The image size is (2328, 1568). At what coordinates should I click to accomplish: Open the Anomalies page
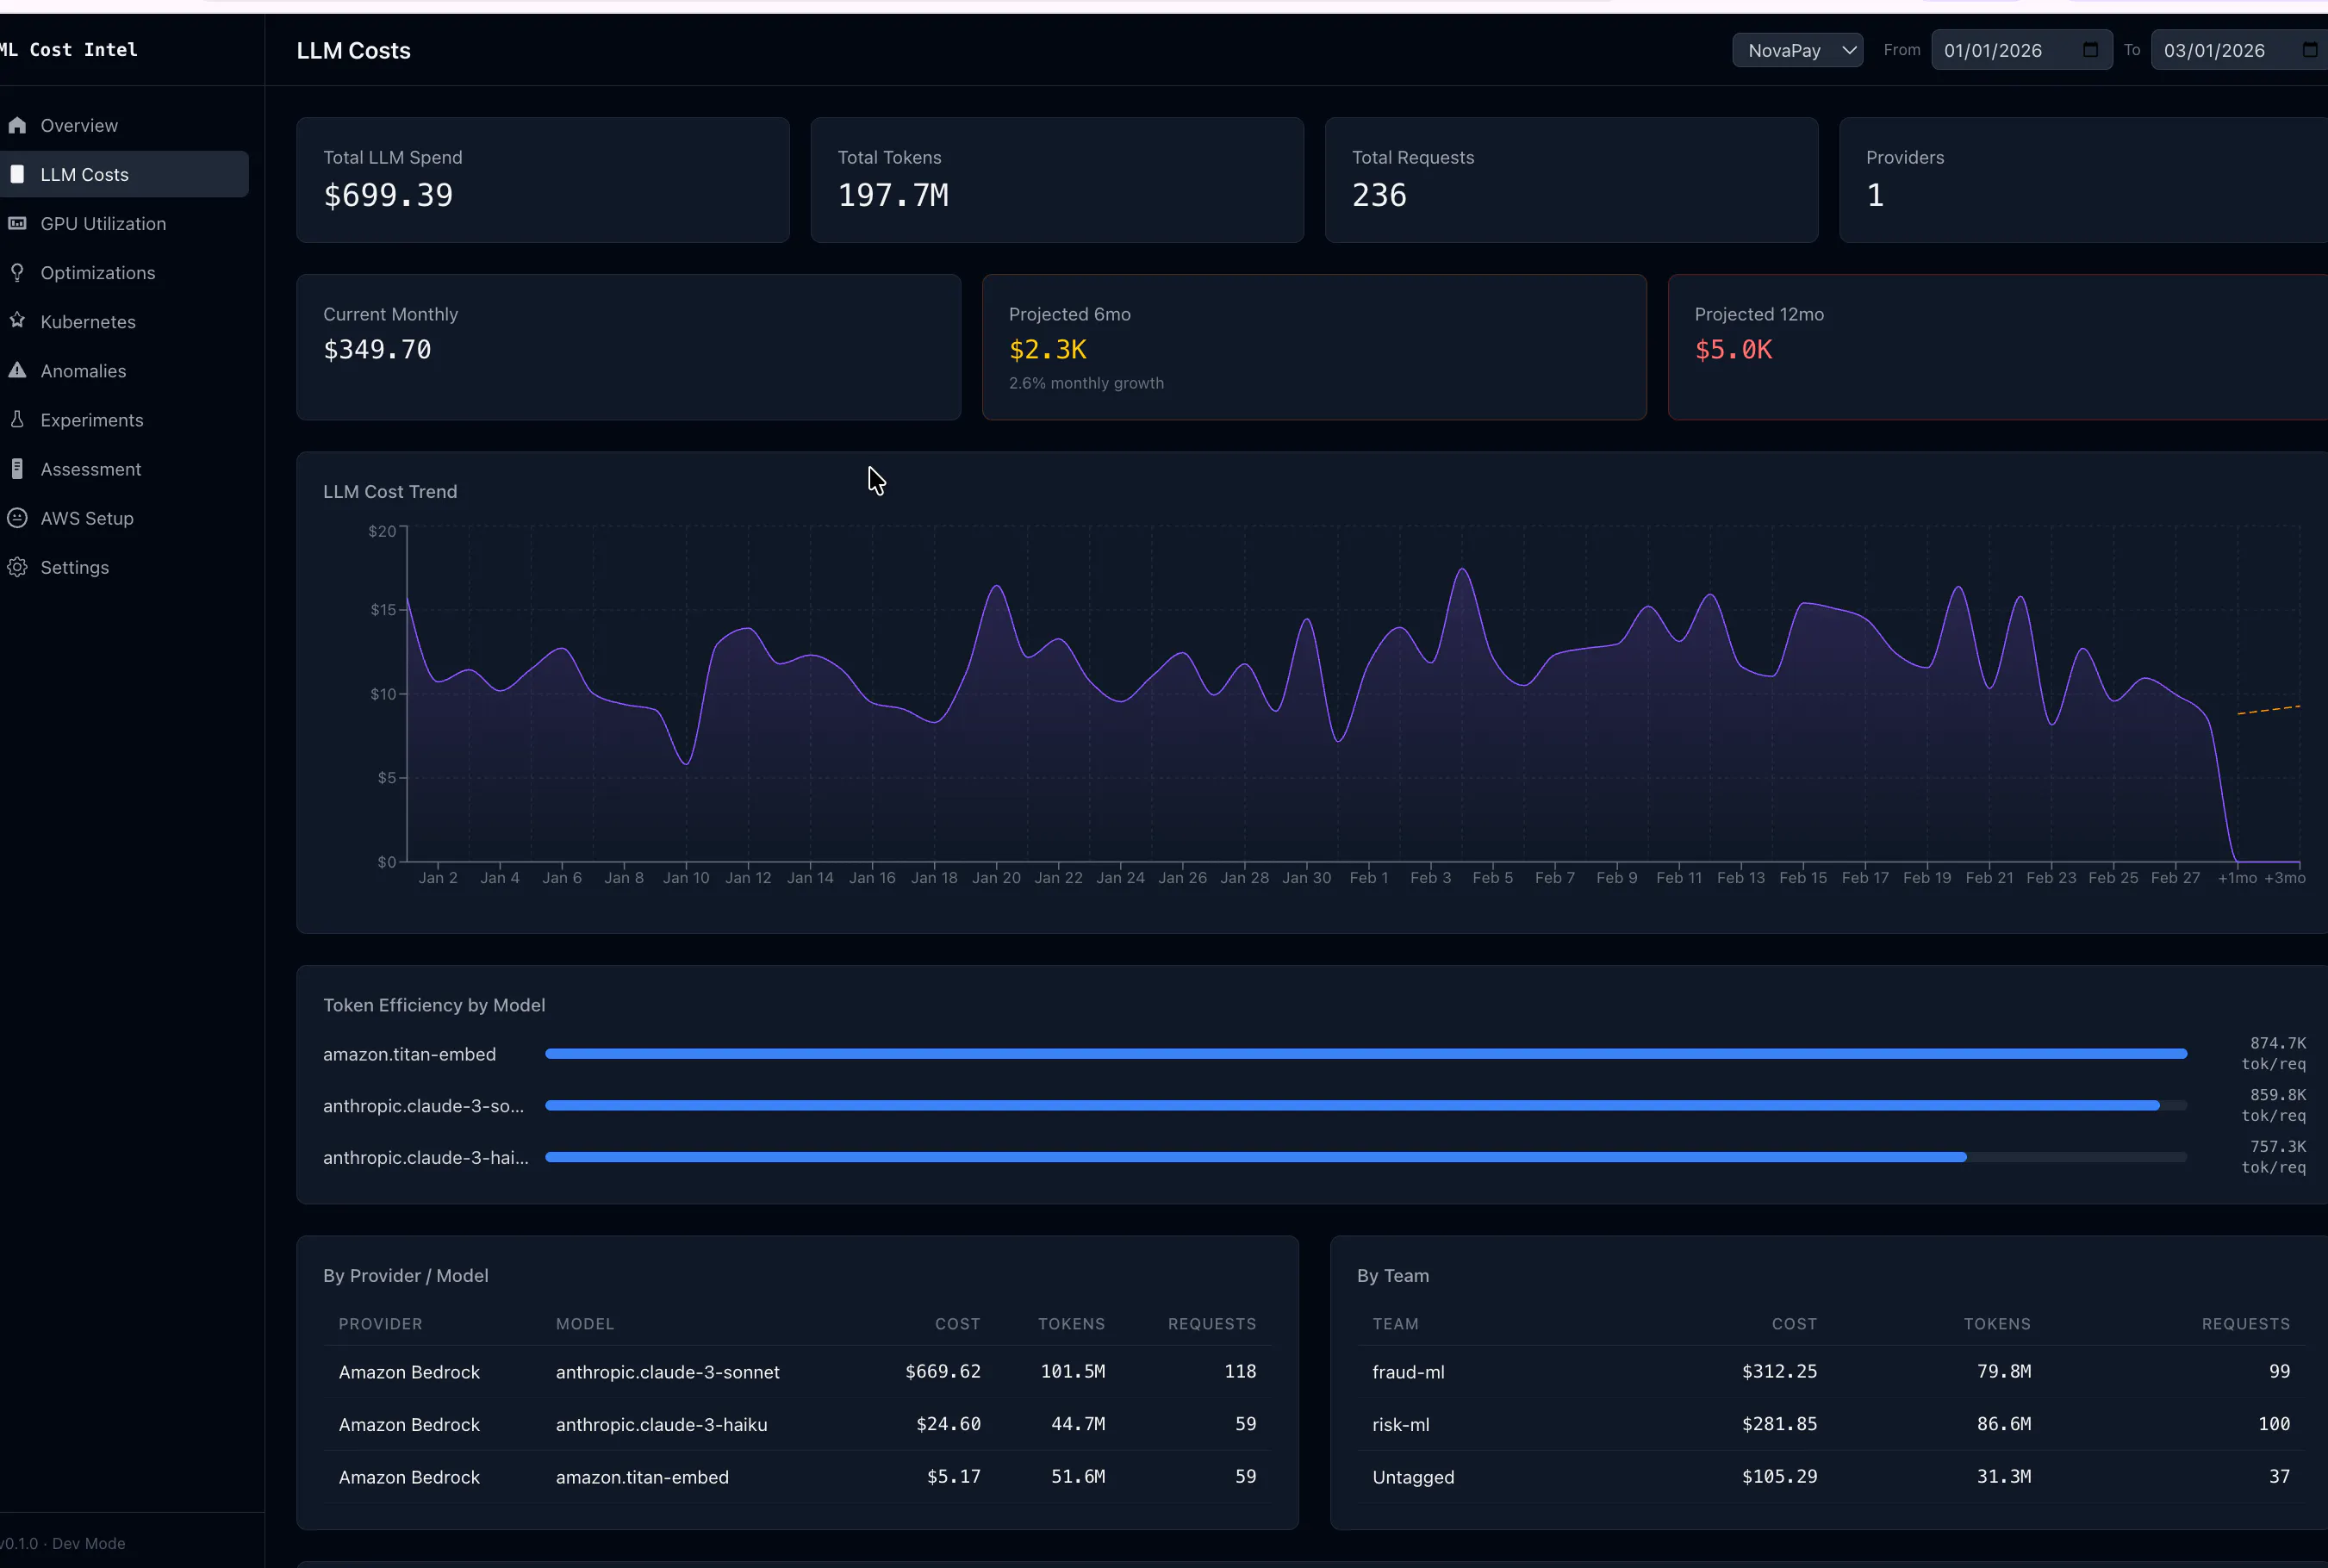83,370
